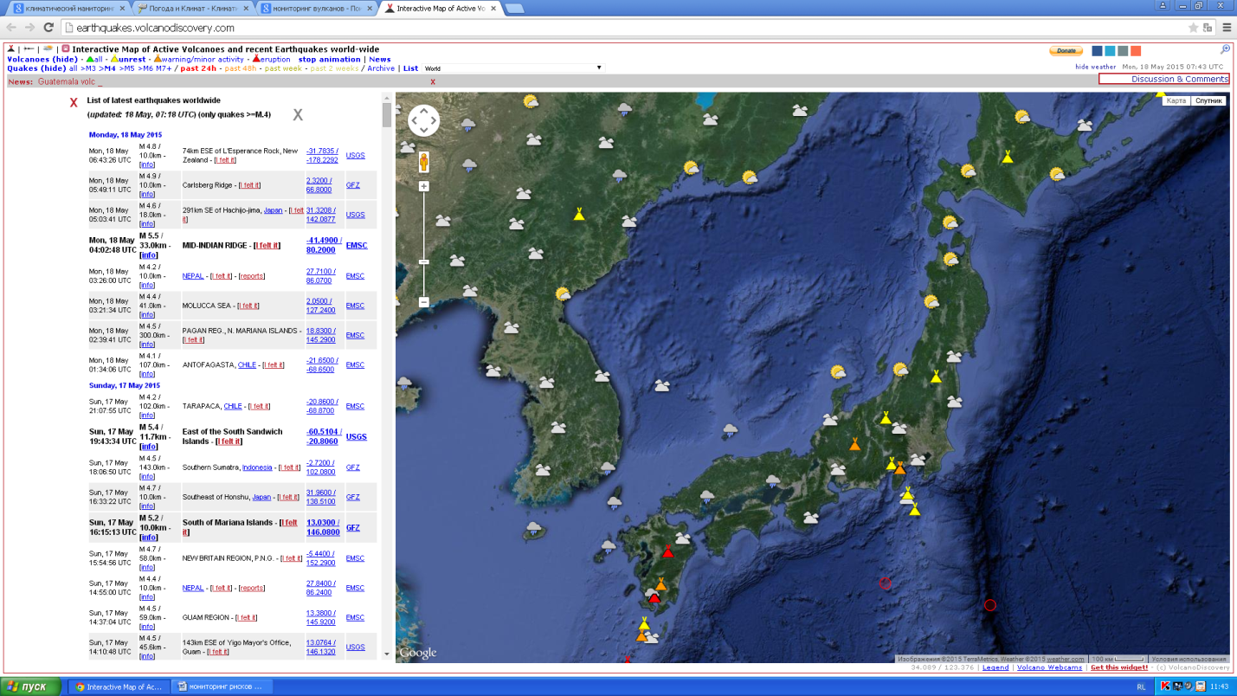1237x696 pixels.
Task: Click the map zoom slider handle
Action: click(424, 261)
